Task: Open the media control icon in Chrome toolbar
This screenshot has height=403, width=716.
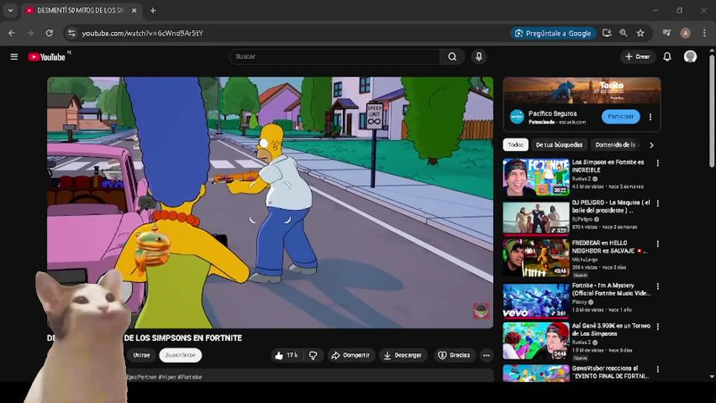Action: point(667,33)
